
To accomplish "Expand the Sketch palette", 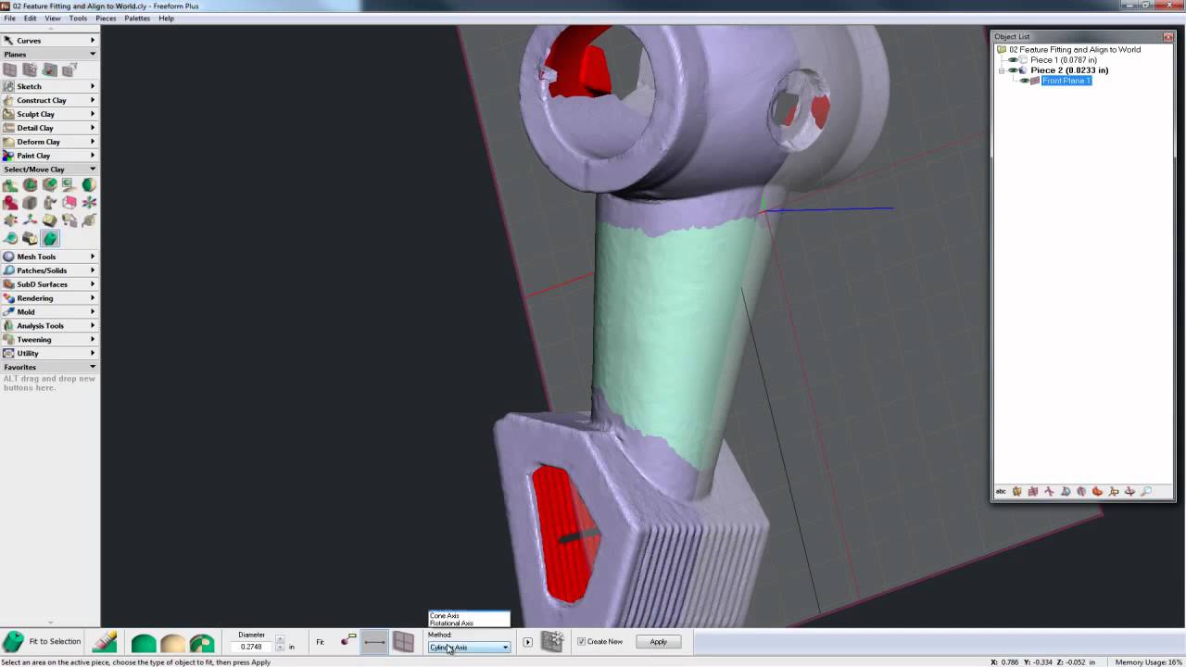I will pyautogui.click(x=50, y=86).
